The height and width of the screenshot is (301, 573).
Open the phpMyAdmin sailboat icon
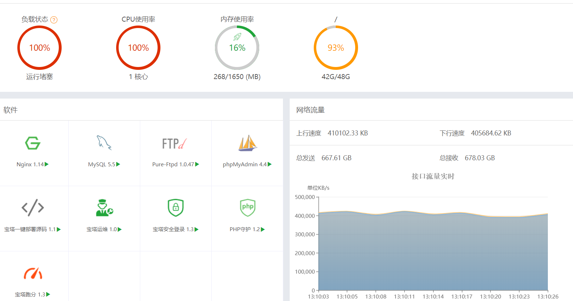[x=248, y=143]
